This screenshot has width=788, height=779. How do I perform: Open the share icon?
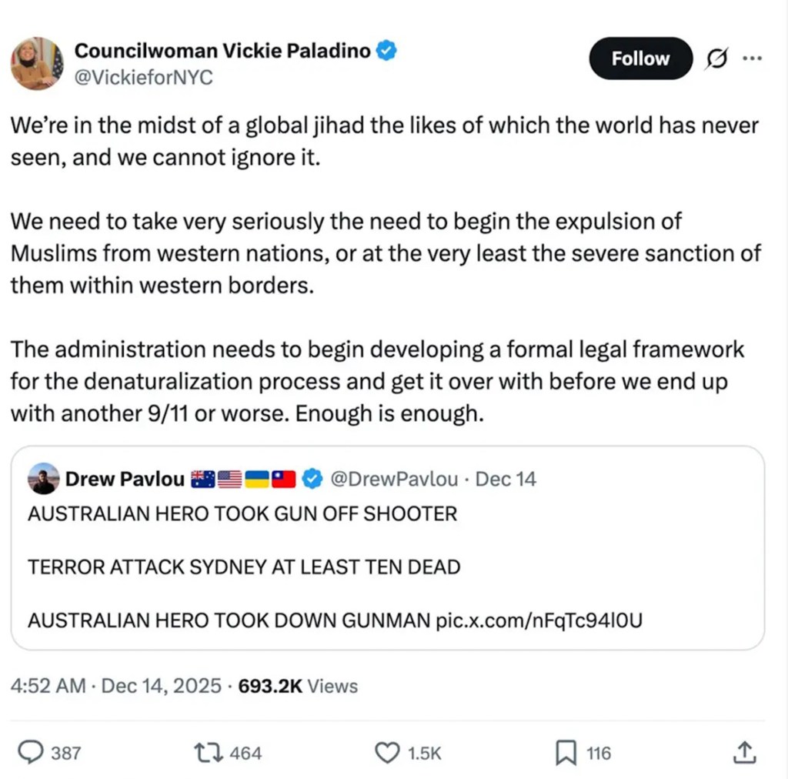point(744,753)
